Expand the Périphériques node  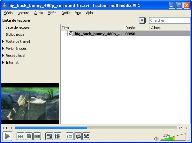click(3, 49)
